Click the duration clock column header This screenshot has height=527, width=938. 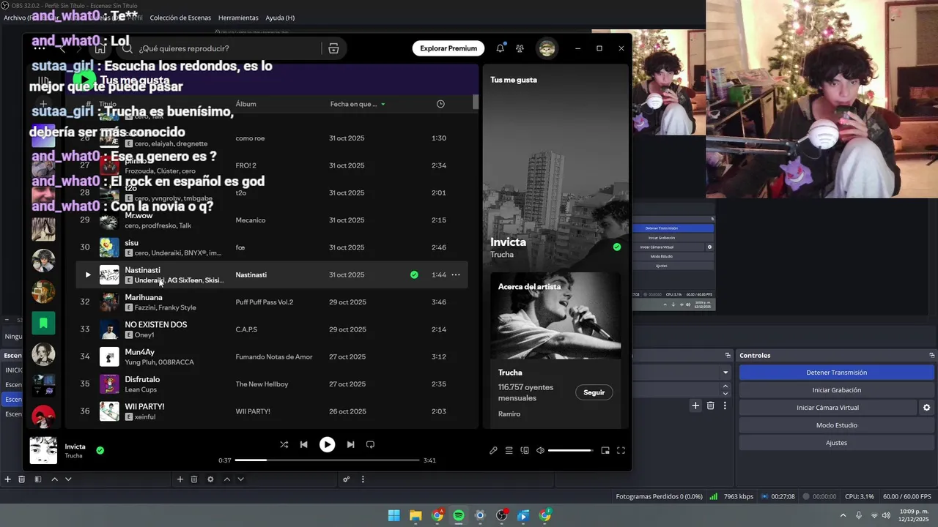440,104
